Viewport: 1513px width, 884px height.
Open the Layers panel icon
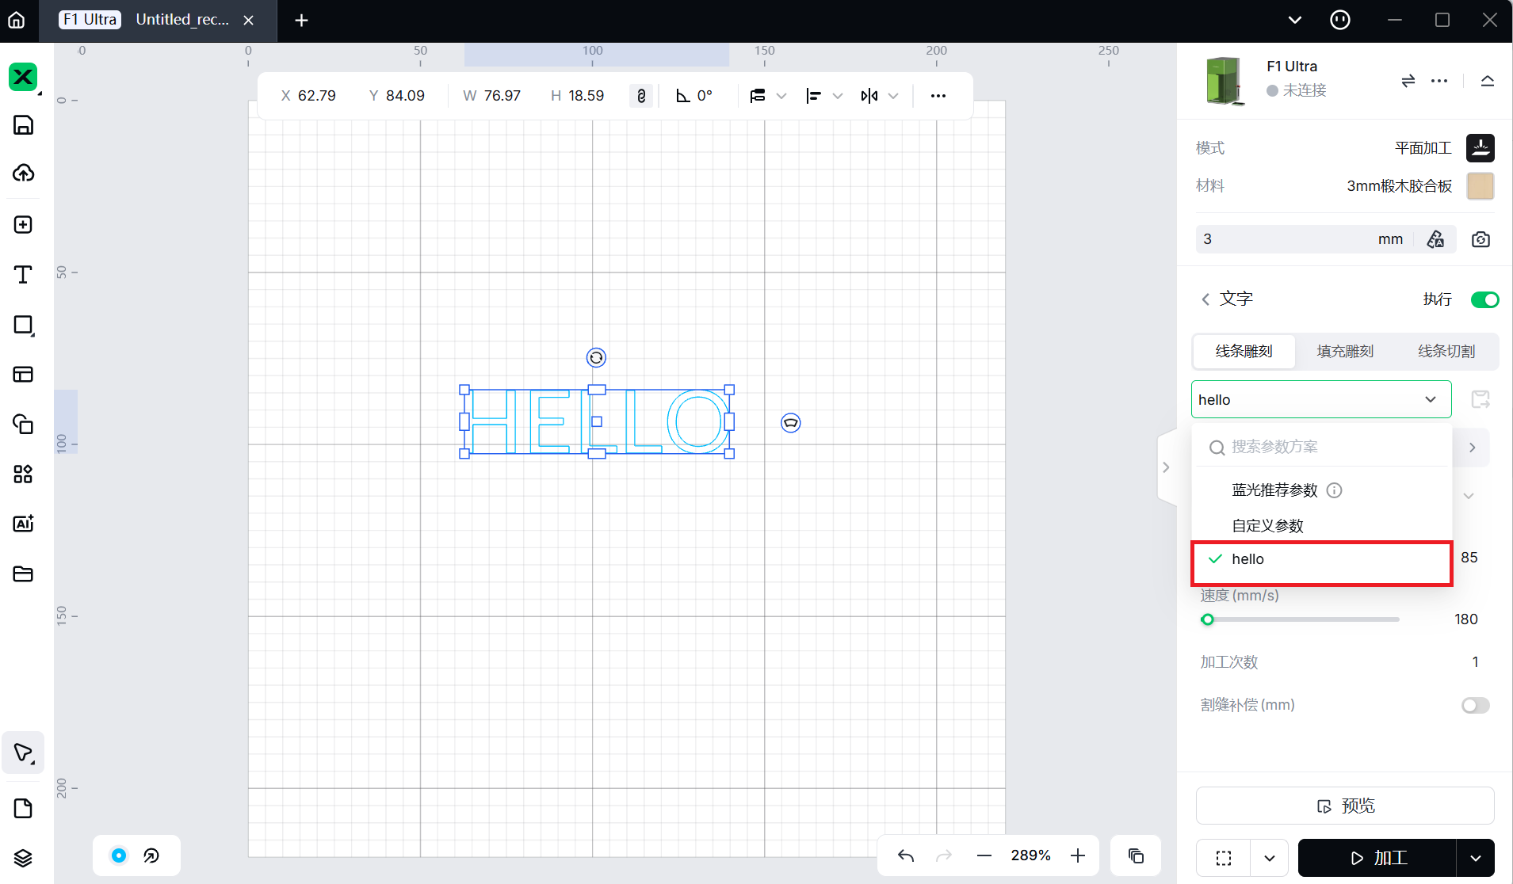click(23, 858)
